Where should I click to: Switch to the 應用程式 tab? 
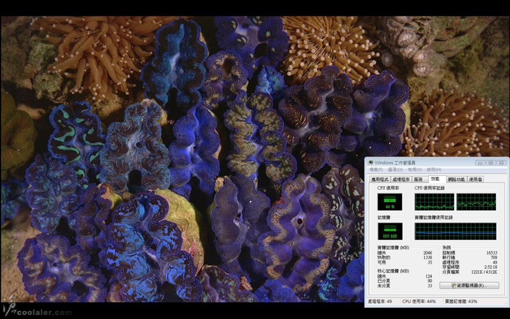(x=380, y=179)
